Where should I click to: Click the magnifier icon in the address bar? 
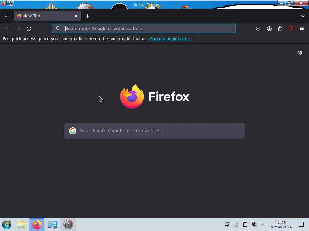pos(58,29)
